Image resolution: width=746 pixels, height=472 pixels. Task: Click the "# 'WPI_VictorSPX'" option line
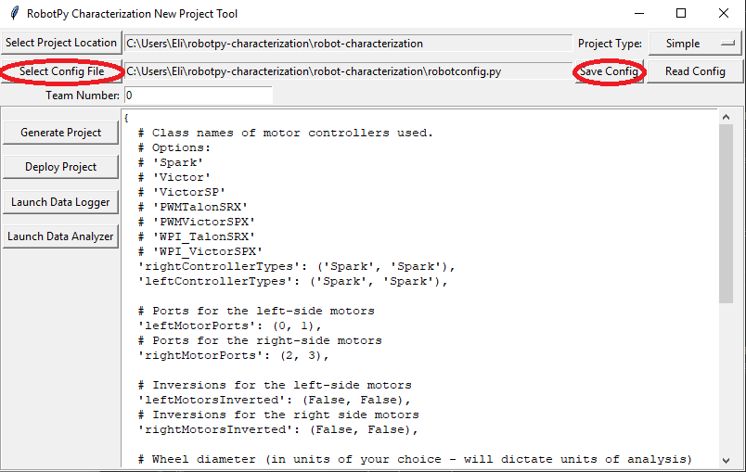click(x=199, y=251)
